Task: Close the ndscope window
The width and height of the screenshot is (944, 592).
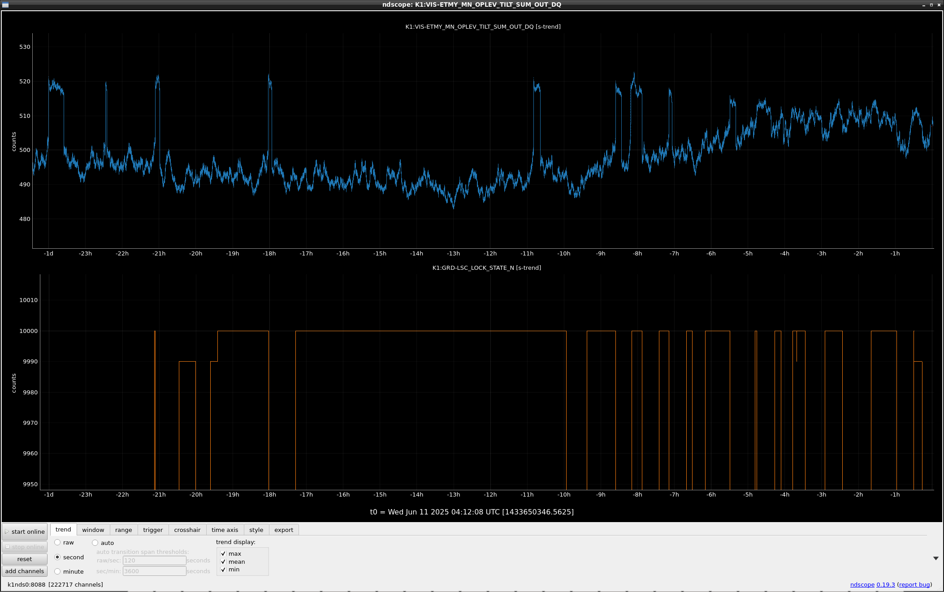Action: (x=939, y=5)
